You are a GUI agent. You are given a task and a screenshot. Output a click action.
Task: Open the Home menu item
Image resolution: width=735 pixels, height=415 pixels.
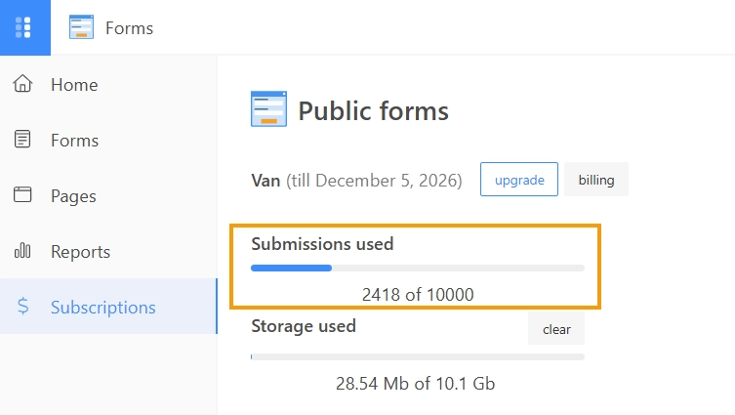click(x=74, y=85)
